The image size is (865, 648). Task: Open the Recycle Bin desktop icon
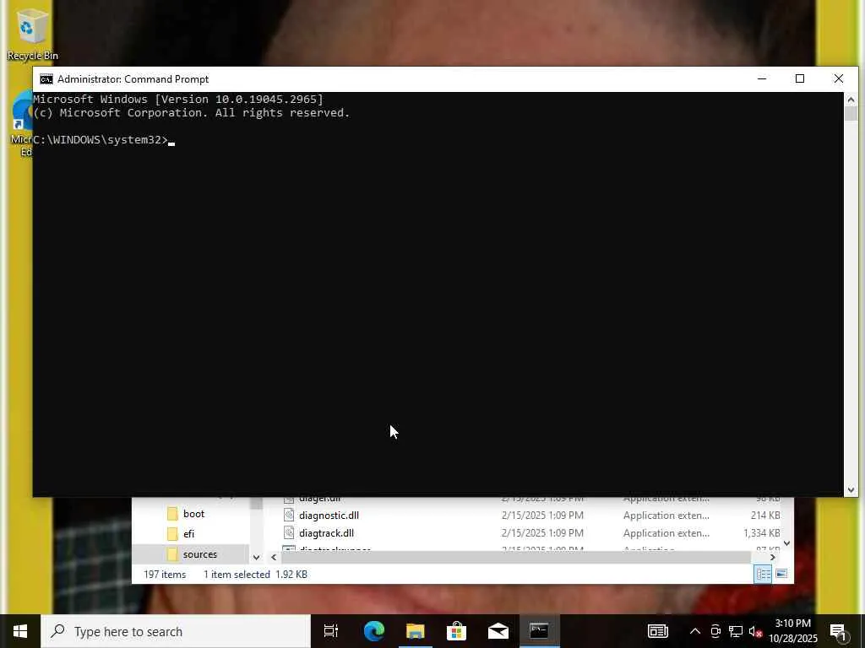[32, 34]
